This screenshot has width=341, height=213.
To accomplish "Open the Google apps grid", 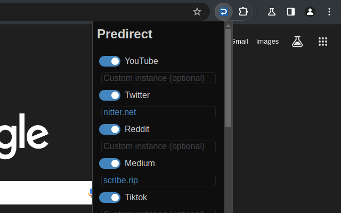I will (x=323, y=42).
